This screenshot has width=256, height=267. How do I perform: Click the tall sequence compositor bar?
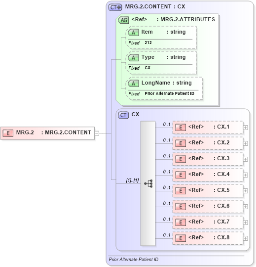[x=148, y=183]
